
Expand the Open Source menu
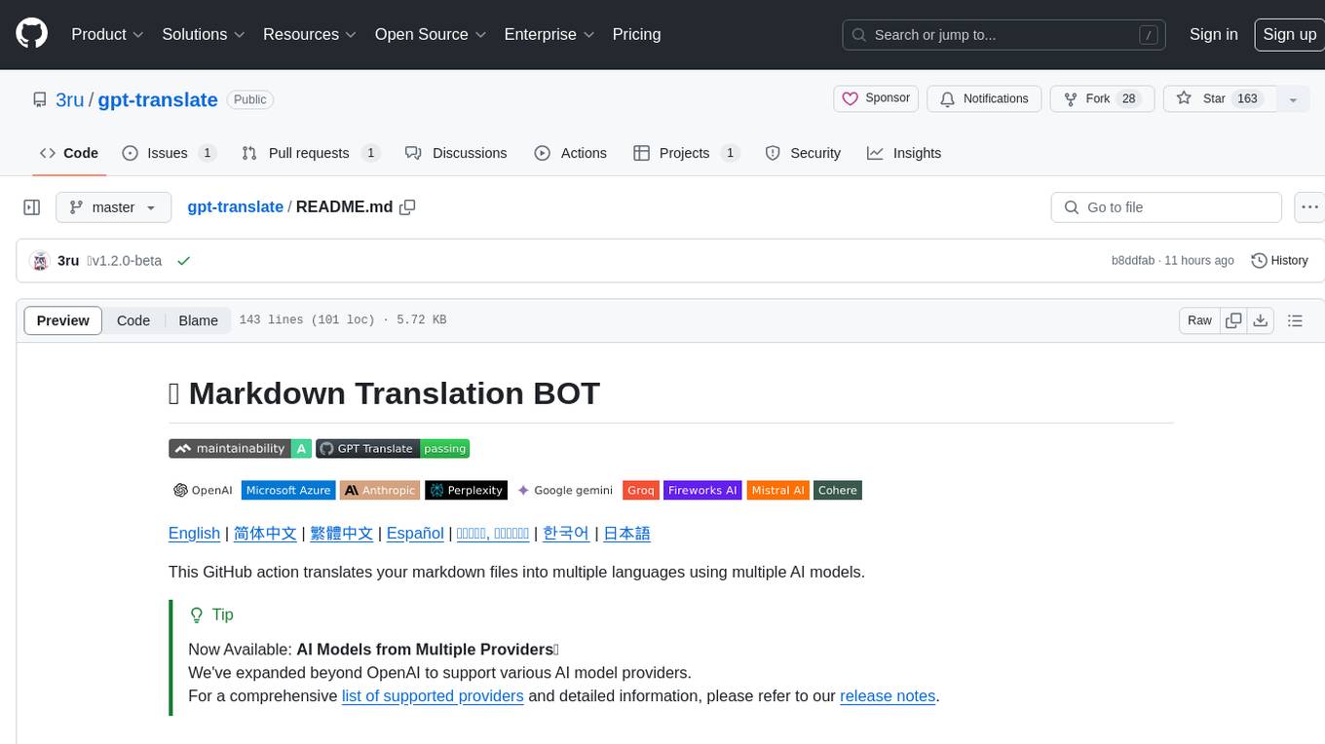431,34
